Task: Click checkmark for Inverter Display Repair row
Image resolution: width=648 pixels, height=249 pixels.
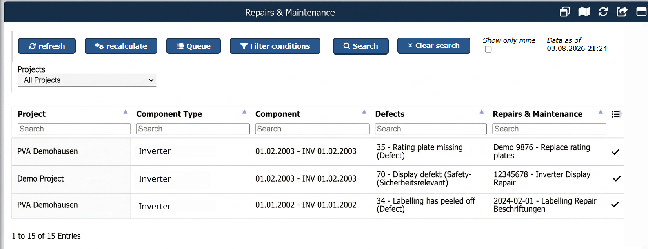Action: coord(617,178)
